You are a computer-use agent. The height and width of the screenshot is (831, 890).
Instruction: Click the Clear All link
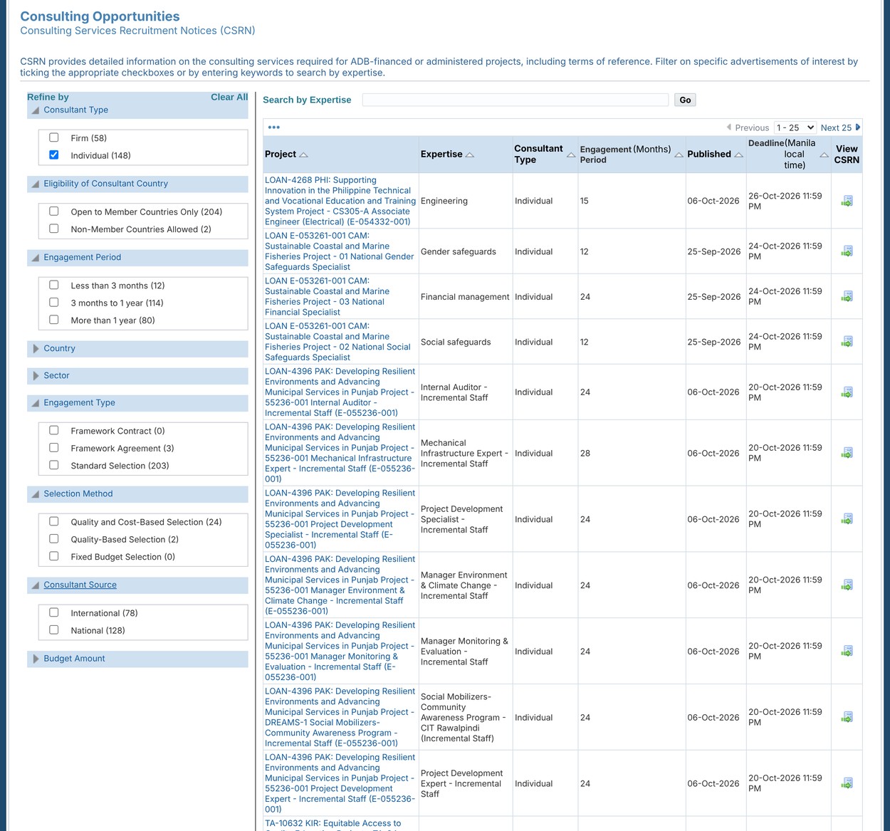pyautogui.click(x=229, y=97)
